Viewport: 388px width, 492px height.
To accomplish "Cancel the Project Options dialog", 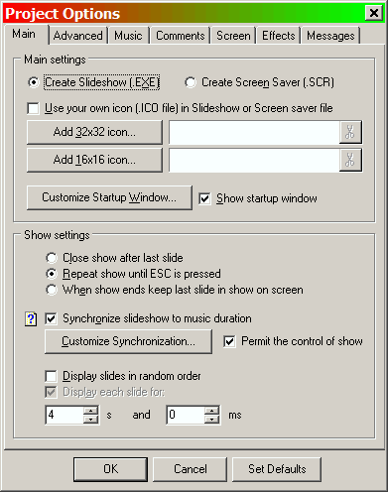I will (x=191, y=469).
